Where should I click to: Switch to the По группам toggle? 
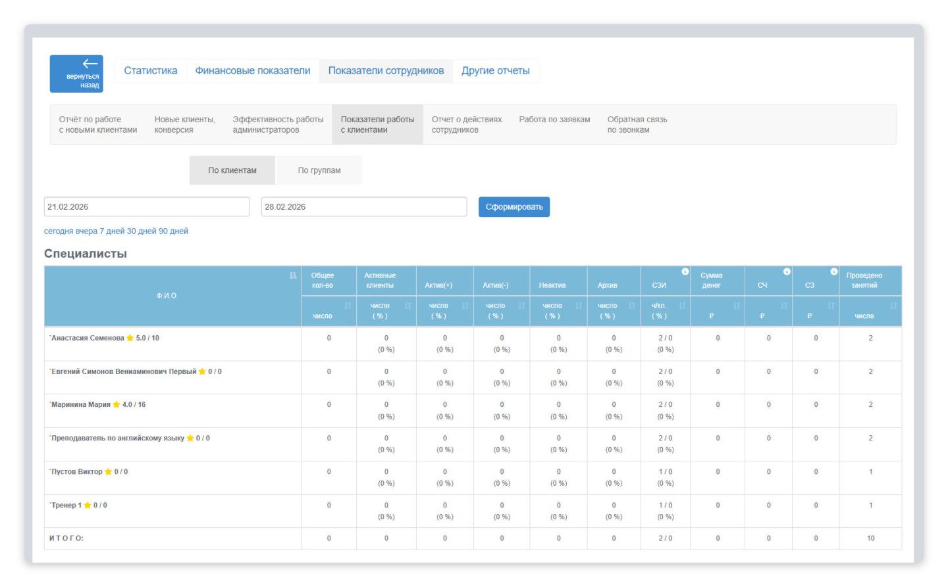tap(319, 170)
